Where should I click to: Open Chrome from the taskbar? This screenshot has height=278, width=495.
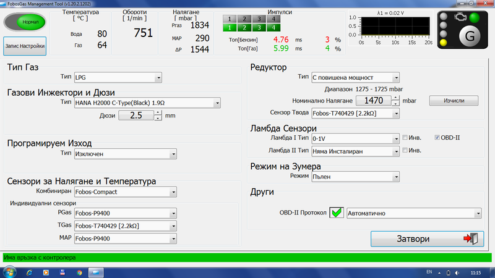coord(79,272)
